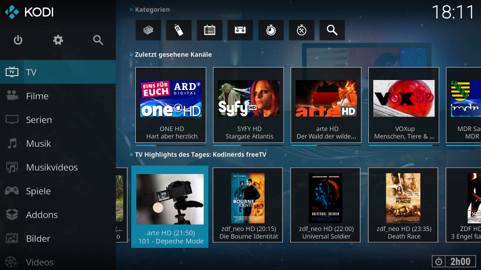Open the Serien section
Viewport: 481px width, 270px height.
58,119
